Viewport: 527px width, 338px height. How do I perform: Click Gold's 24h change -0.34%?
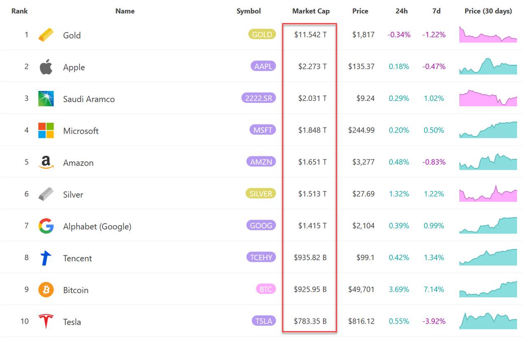(399, 35)
